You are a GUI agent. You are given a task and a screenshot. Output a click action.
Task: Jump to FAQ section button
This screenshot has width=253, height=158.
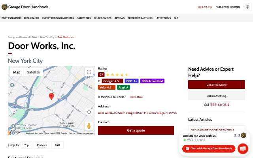(x=57, y=145)
